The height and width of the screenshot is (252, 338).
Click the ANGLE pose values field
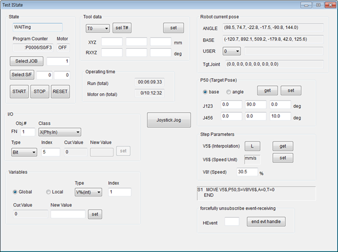pos(273,28)
